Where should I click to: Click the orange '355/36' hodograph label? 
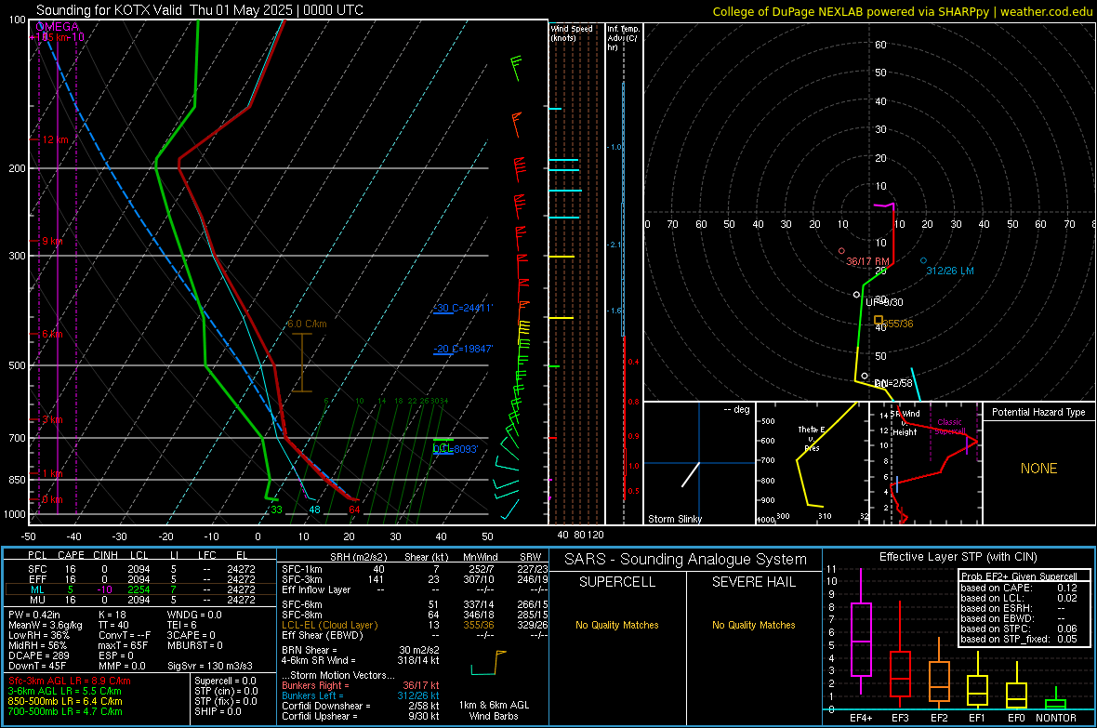click(898, 324)
